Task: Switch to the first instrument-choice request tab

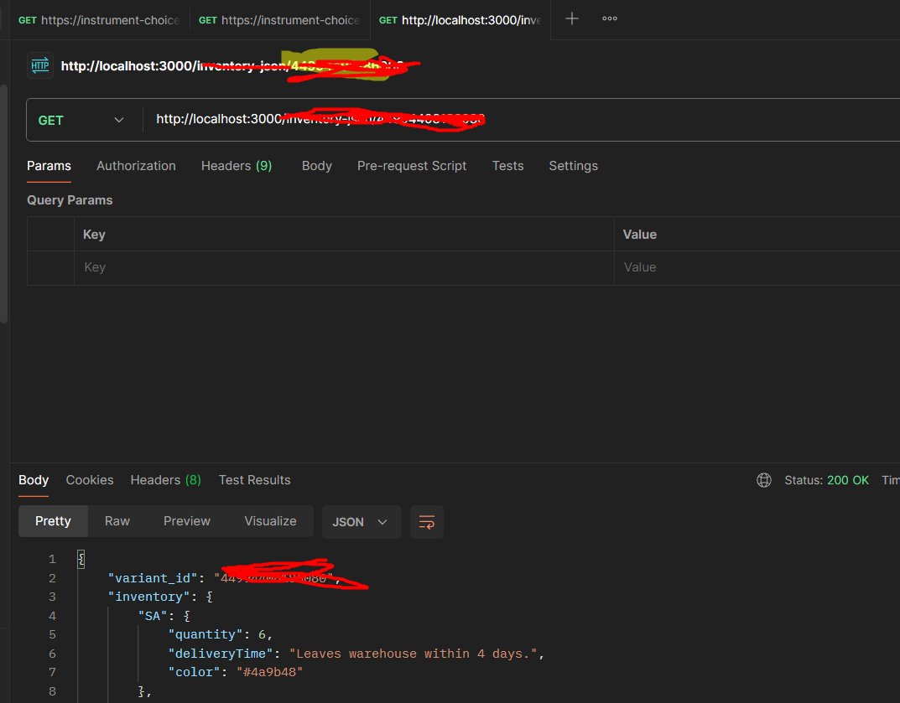Action: coord(99,20)
